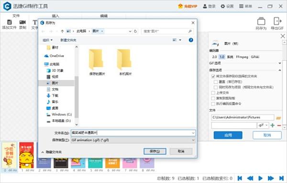
Task: Click the green plus icon beside .gif
Action: pyautogui.click(x=273, y=126)
